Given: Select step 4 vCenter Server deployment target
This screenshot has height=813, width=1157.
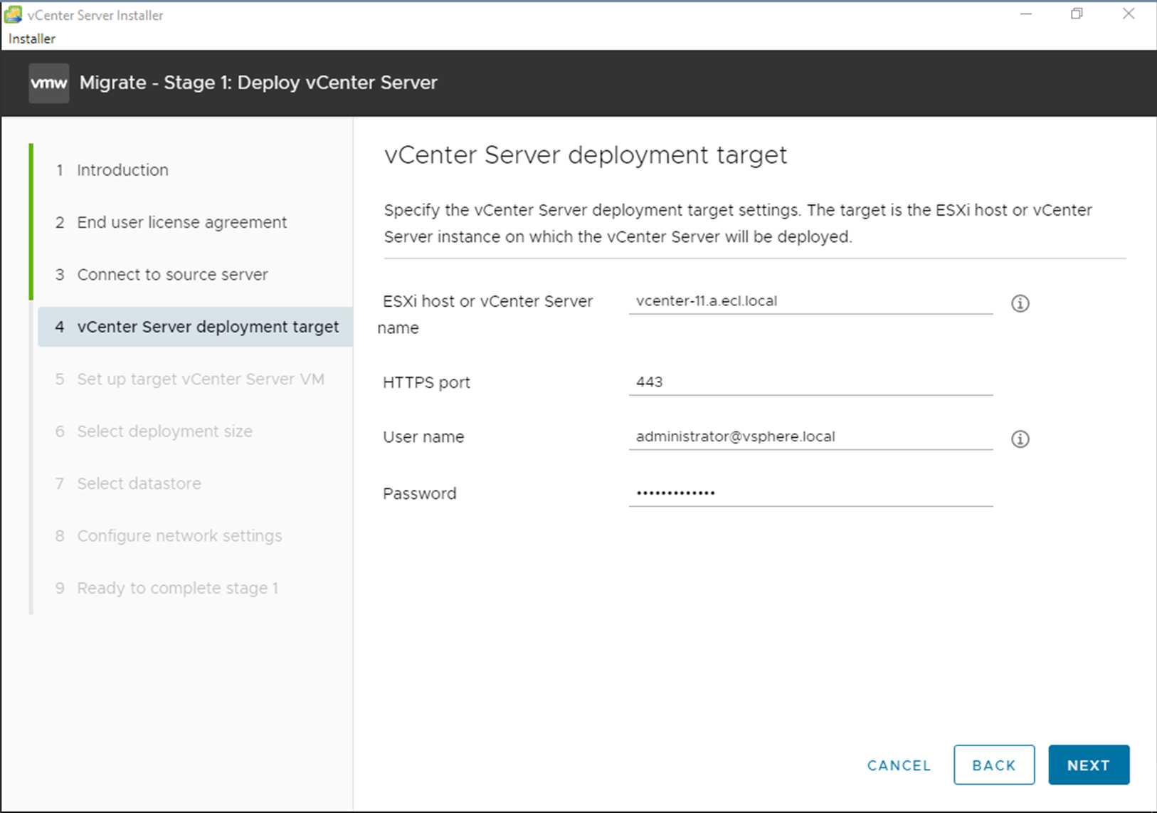Looking at the screenshot, I should (196, 327).
